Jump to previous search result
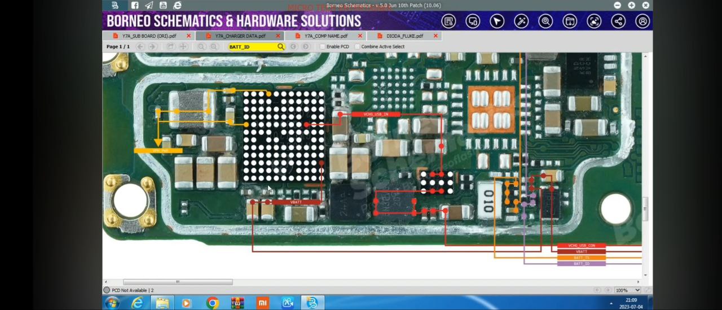722x310 pixels. coord(293,46)
